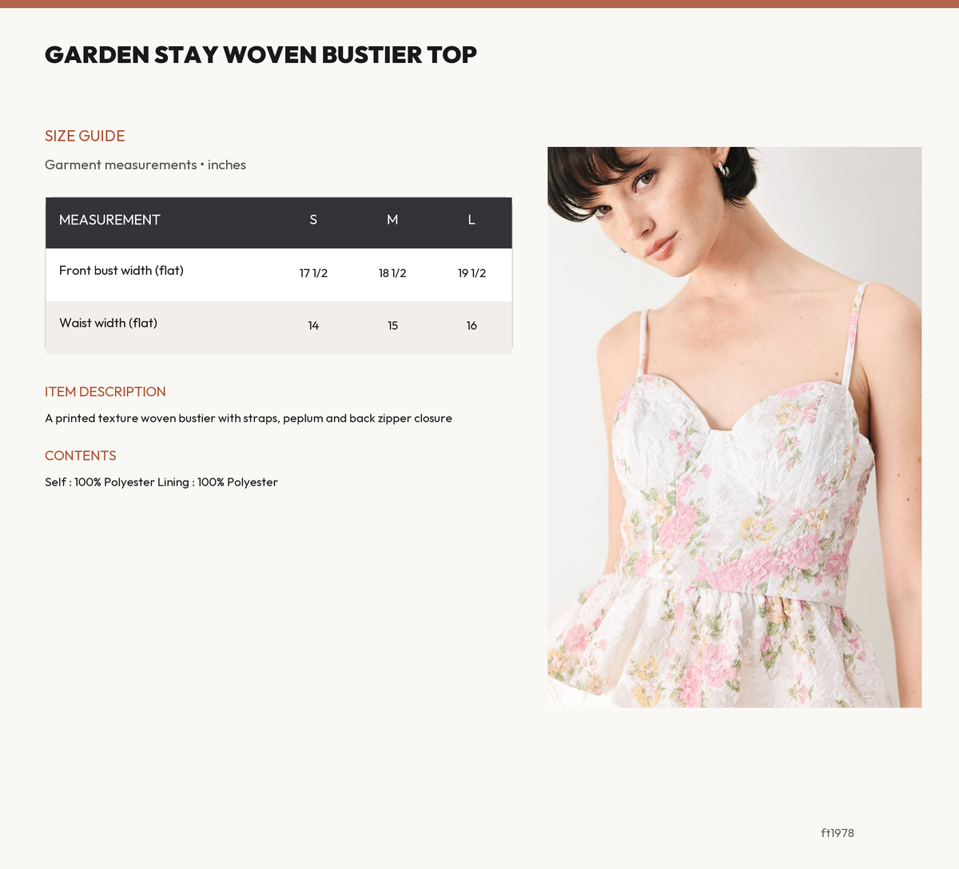This screenshot has height=869, width=959.
Task: Select the S size column header
Action: tap(313, 220)
